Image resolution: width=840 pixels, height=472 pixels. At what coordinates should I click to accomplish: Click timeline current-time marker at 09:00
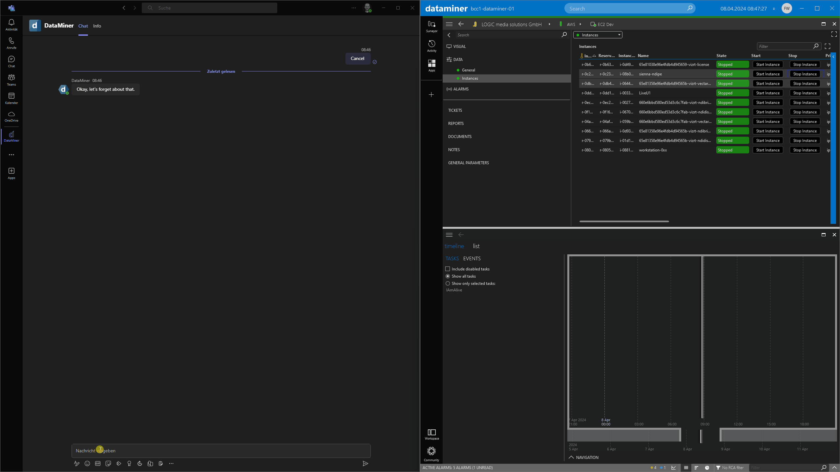703,338
